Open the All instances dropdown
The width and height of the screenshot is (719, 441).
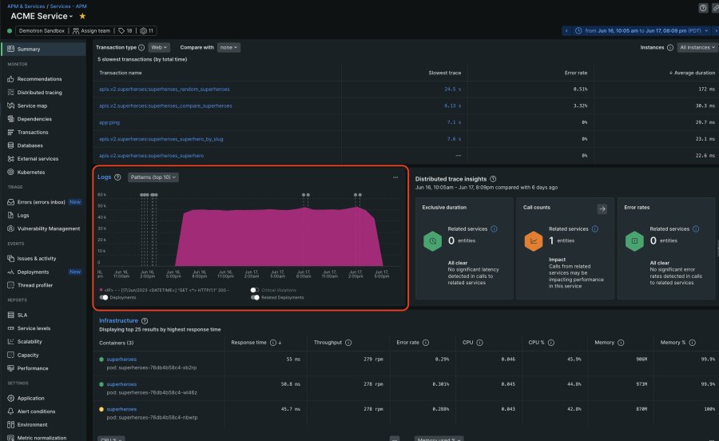[x=694, y=48]
